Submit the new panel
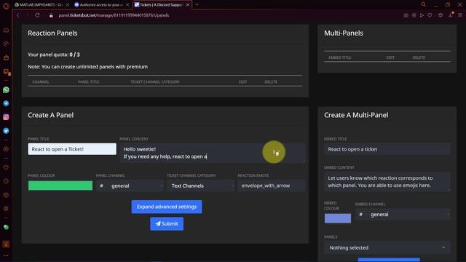 point(167,223)
